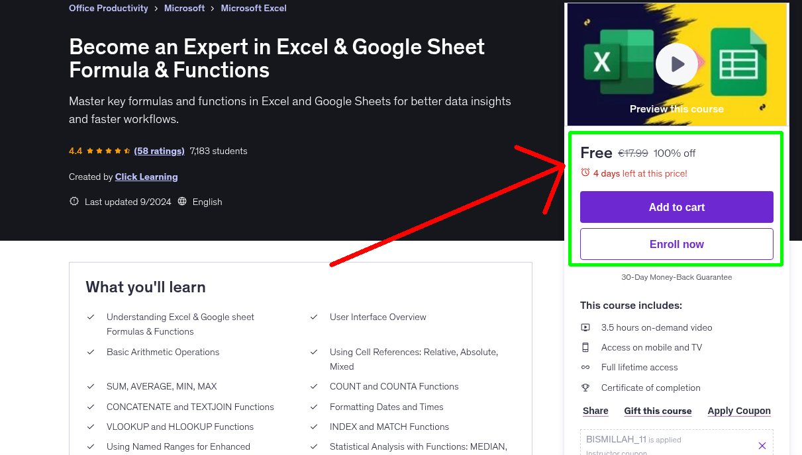This screenshot has width=802, height=455.
Task: Click the certificate of completion icon
Action: pos(585,388)
